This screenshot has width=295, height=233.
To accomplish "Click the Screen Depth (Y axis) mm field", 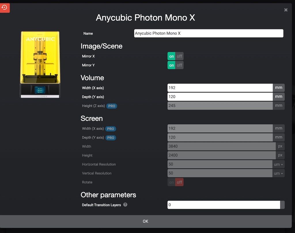I will click(220, 137).
